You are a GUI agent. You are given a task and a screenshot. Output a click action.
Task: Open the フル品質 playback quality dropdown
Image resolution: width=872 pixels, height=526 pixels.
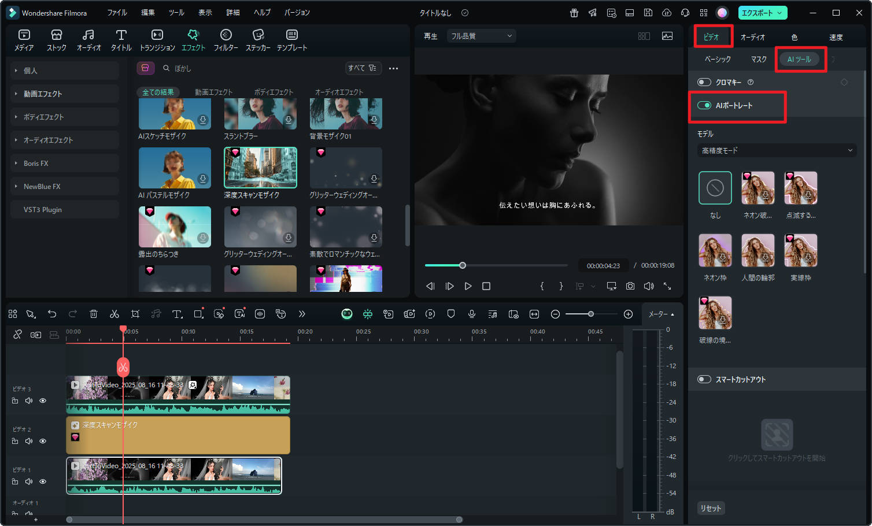[x=481, y=36]
